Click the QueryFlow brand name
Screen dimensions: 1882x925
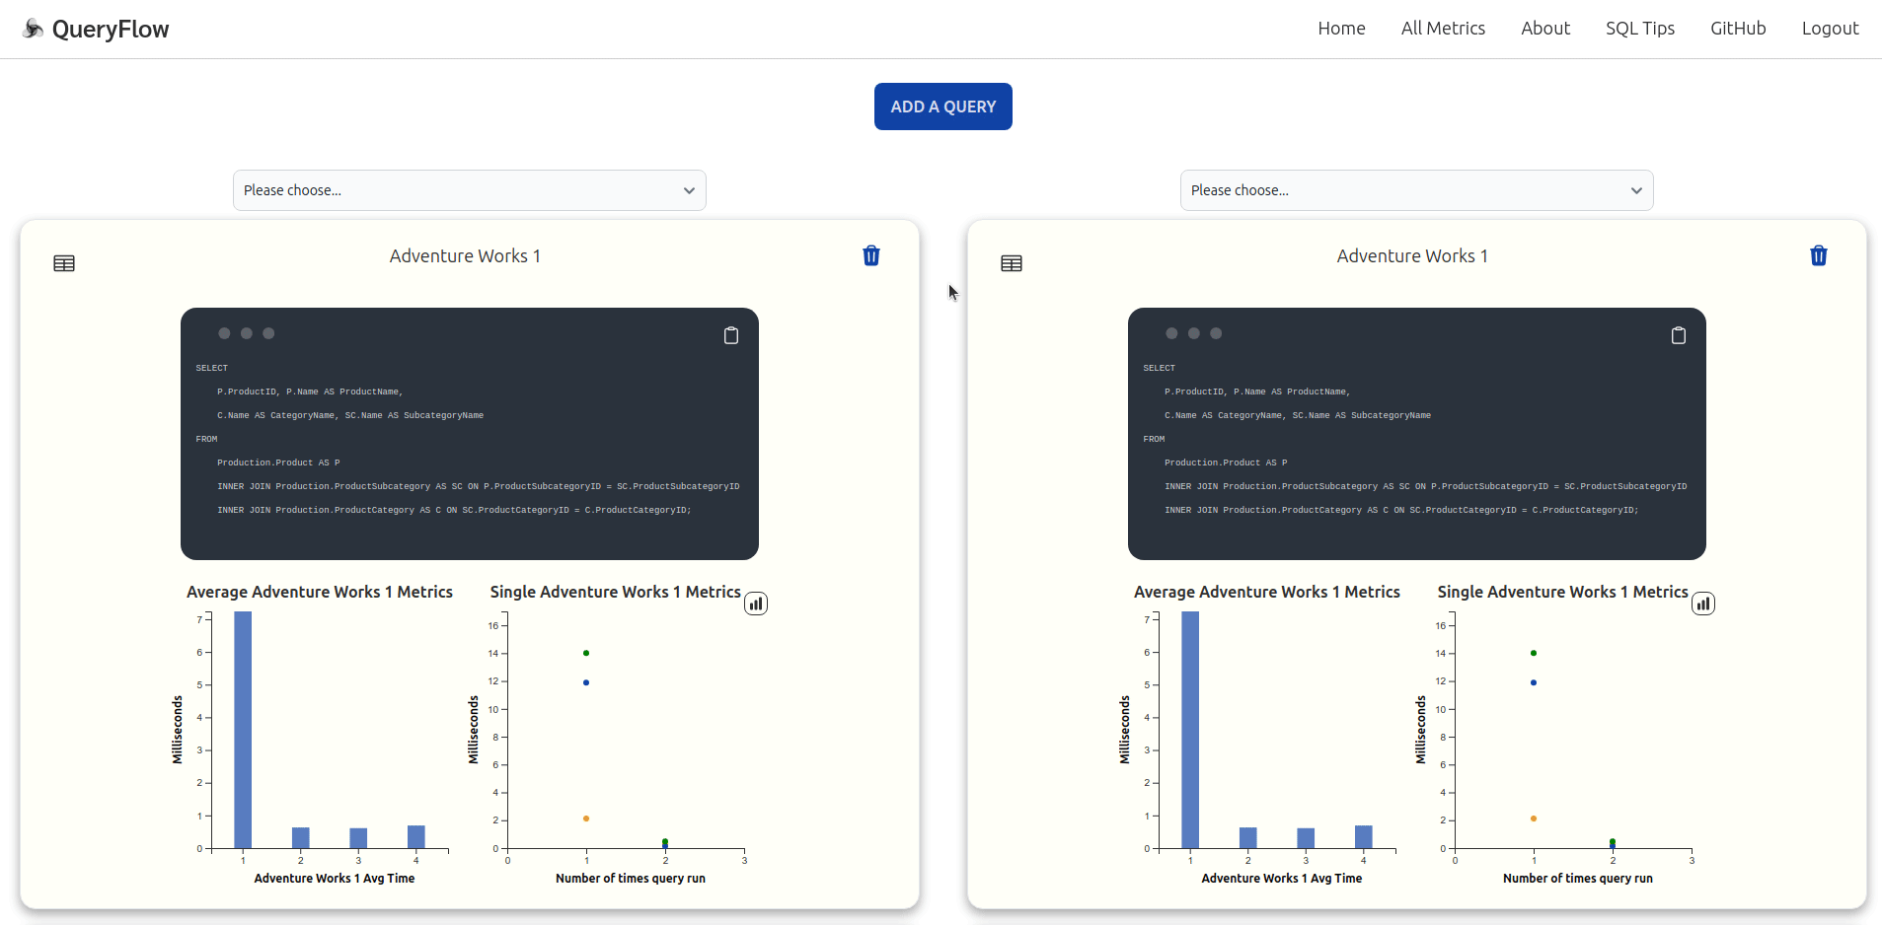click(111, 30)
